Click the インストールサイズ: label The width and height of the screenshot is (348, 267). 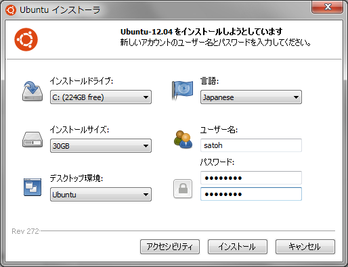[x=79, y=130]
